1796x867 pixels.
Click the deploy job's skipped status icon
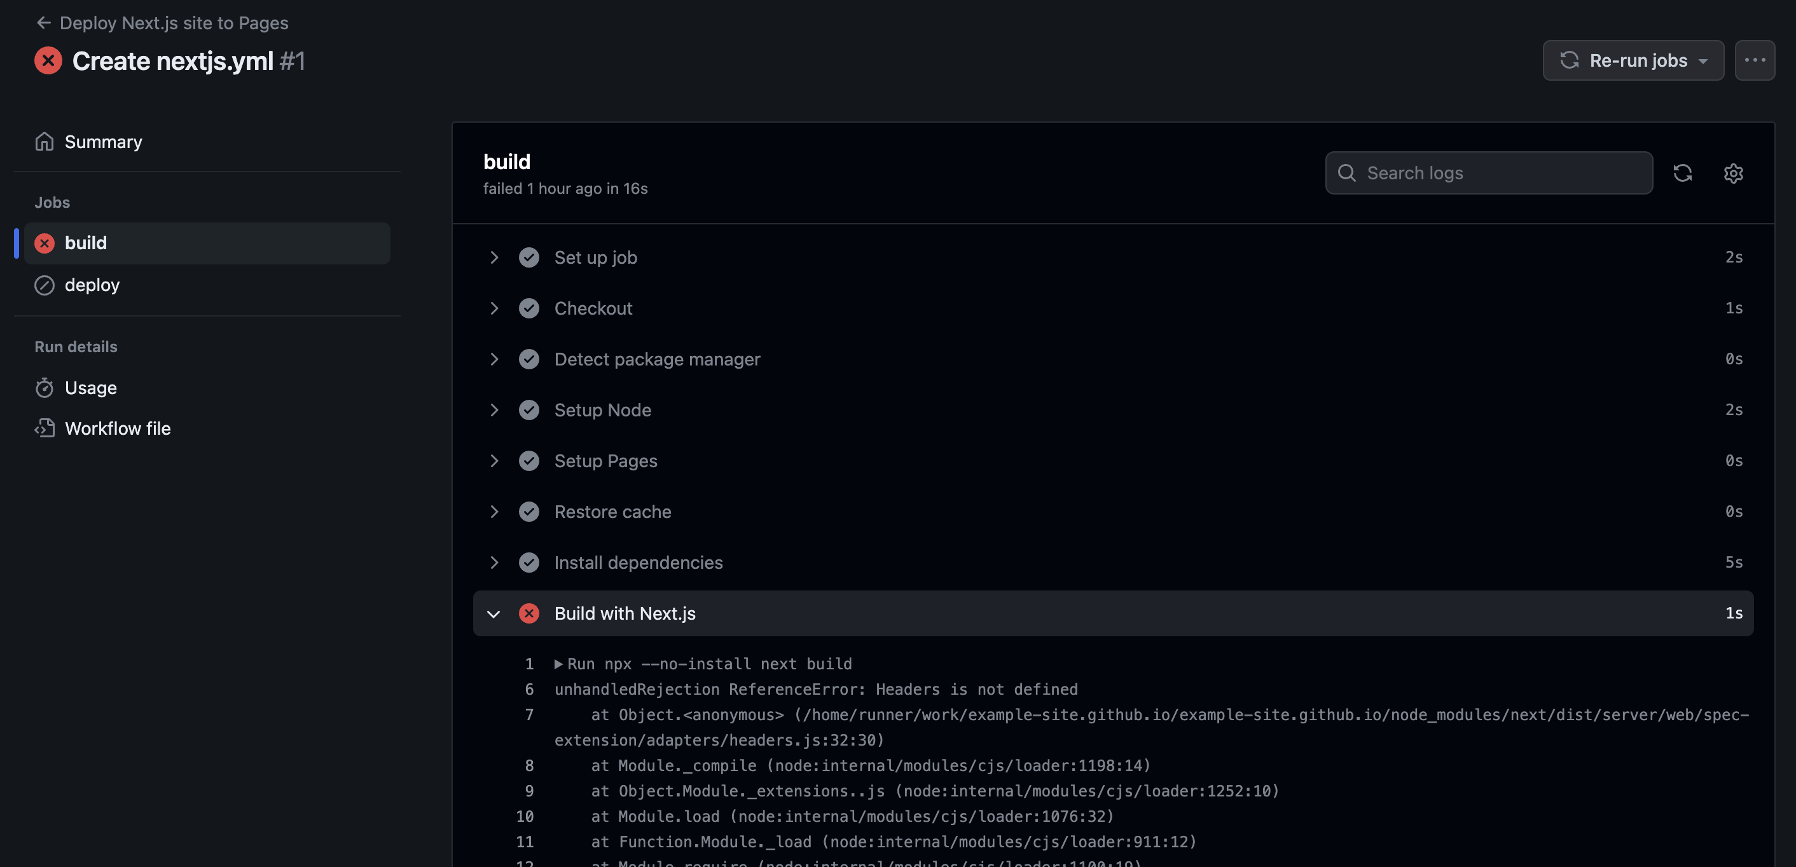(x=44, y=284)
